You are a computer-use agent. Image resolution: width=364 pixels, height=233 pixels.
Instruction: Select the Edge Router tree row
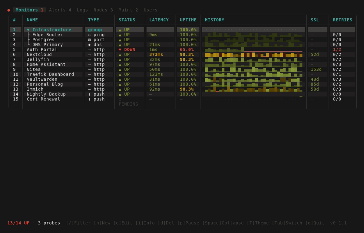(183, 35)
